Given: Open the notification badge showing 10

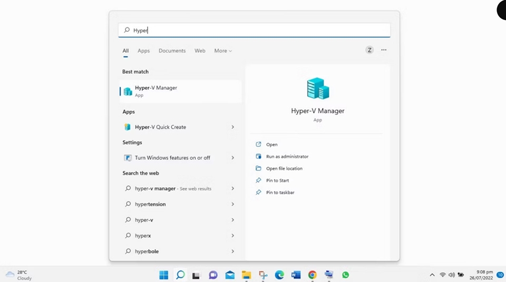Looking at the screenshot, I should click(x=500, y=275).
